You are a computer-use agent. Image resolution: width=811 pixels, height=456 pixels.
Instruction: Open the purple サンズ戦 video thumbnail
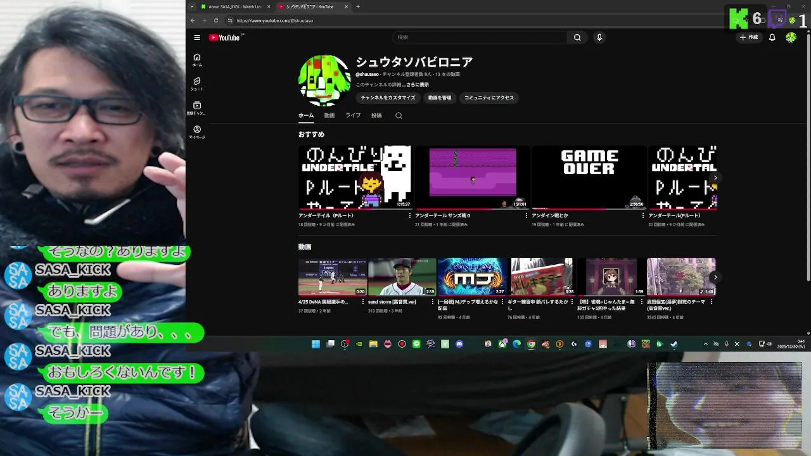(x=473, y=177)
